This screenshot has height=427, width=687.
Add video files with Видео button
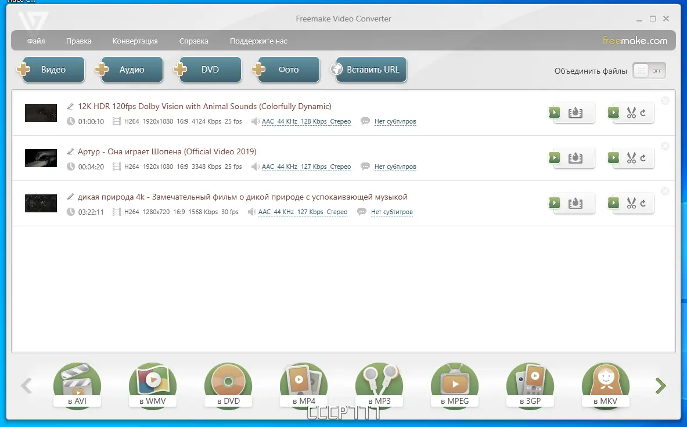(x=51, y=70)
